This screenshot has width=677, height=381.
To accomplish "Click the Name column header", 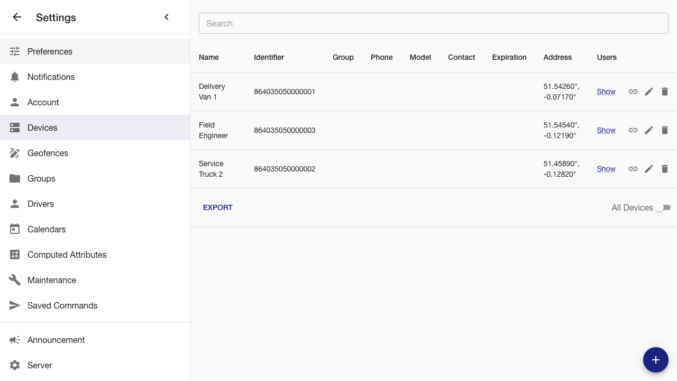I will coord(209,57).
